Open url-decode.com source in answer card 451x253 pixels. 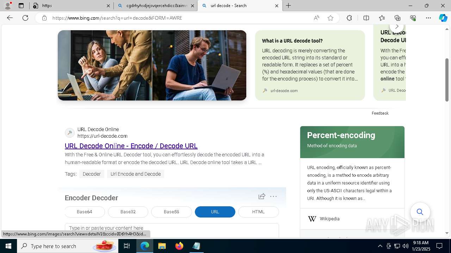[284, 91]
